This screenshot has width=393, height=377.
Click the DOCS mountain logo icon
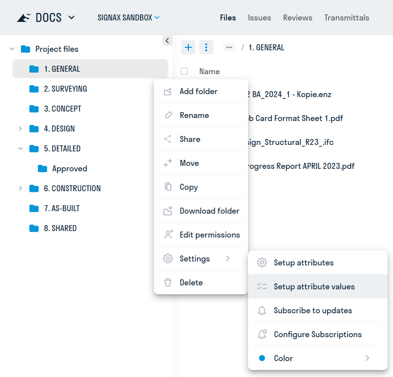tap(24, 18)
